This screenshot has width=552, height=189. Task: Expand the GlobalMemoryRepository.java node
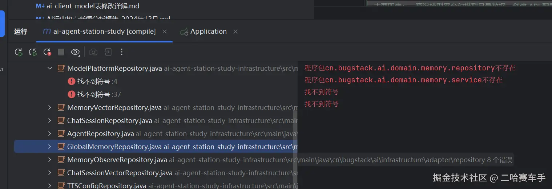click(50, 147)
